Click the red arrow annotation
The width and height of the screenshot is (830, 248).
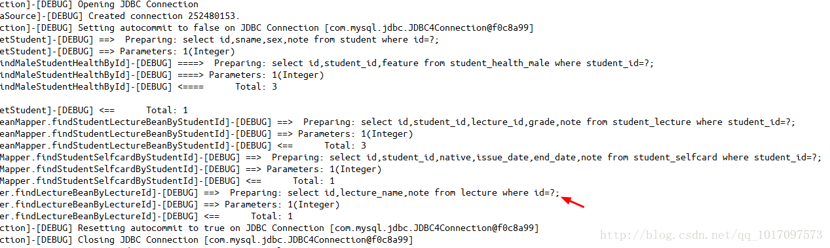(575, 202)
